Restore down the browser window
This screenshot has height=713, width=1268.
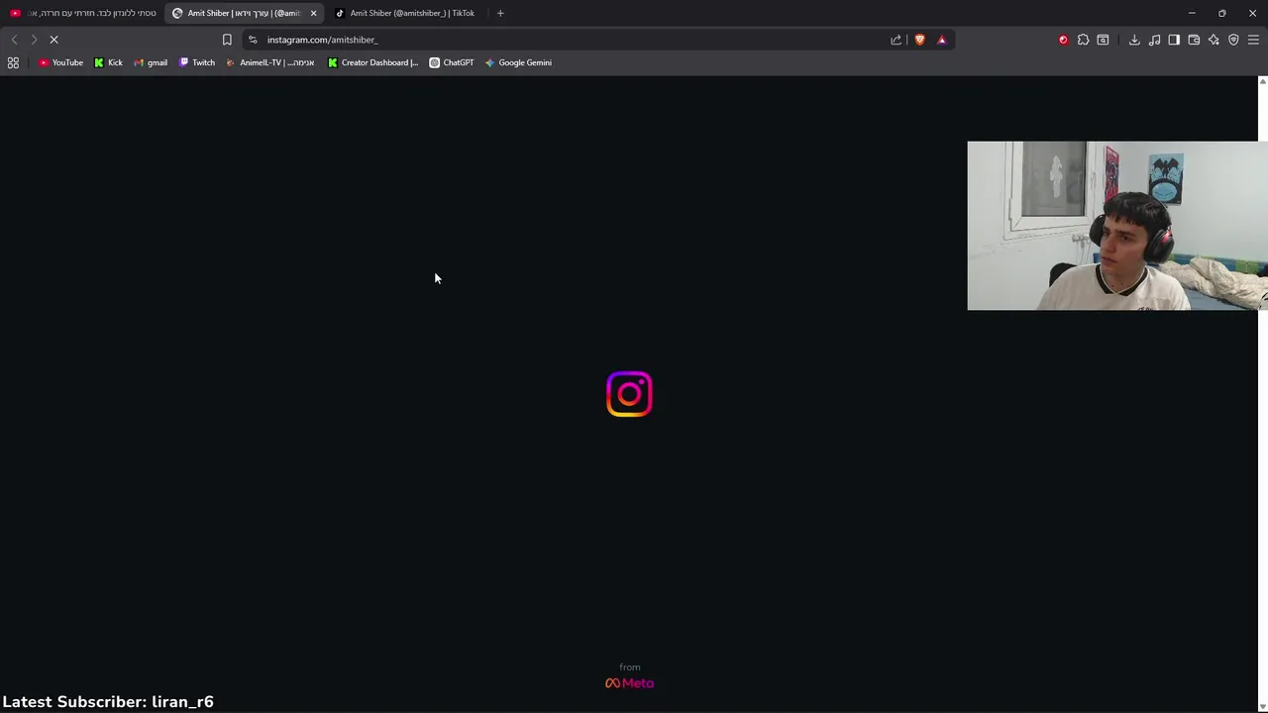1222,13
